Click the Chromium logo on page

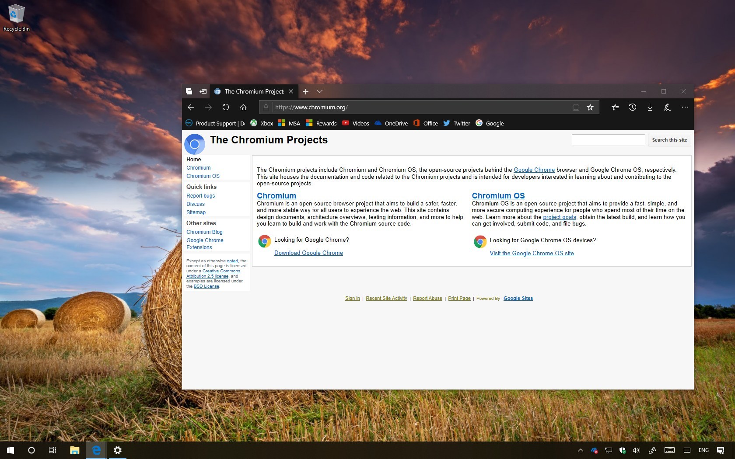click(195, 144)
